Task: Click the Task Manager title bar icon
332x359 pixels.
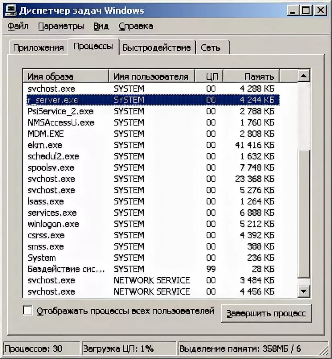Action: coord(10,10)
